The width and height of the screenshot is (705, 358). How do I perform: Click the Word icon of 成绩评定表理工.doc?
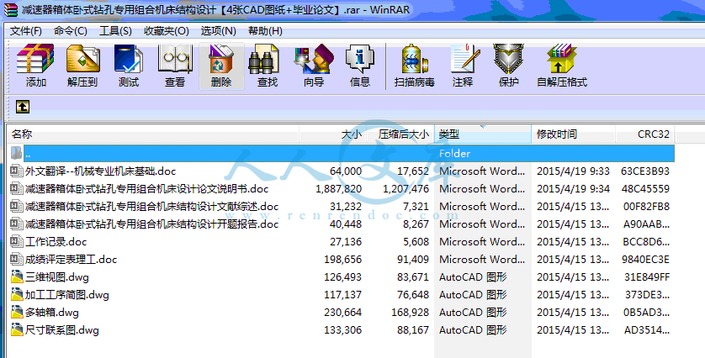[x=17, y=259]
